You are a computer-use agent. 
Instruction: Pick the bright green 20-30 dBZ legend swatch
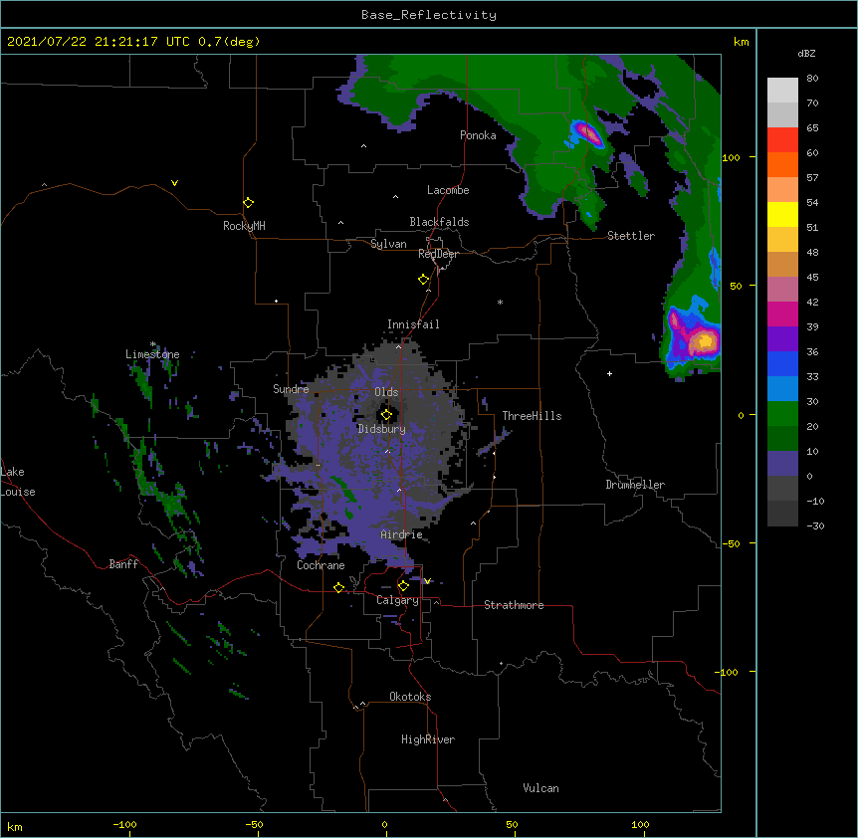coord(782,414)
